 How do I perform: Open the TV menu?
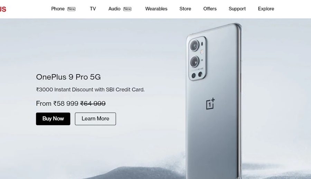[93, 9]
